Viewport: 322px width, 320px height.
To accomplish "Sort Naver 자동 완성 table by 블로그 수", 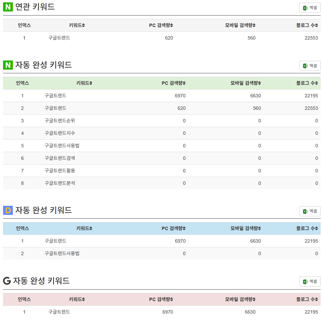I will [307, 83].
